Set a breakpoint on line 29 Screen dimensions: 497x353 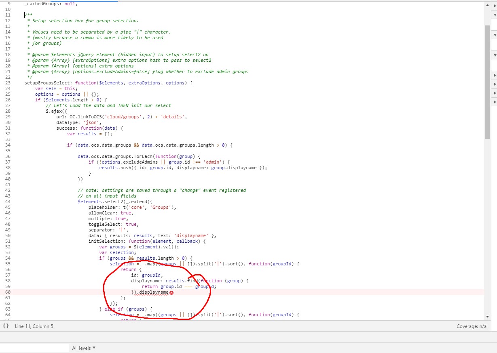[9, 116]
